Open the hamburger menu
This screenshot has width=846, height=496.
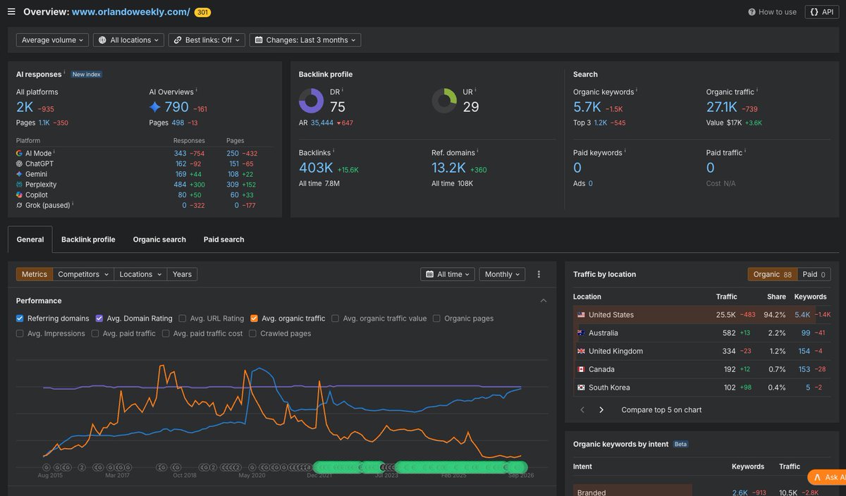(x=11, y=12)
